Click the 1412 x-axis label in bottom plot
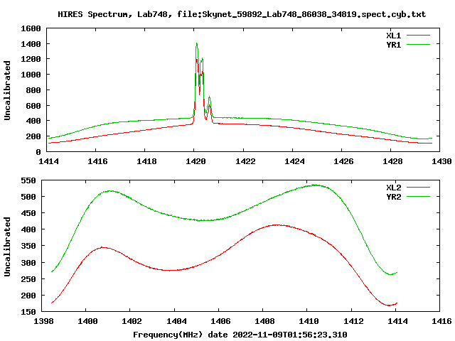 tap(353, 321)
